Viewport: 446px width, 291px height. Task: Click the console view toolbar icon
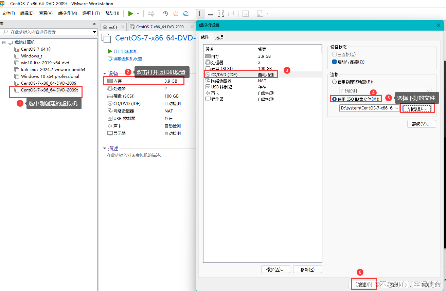[246, 14]
